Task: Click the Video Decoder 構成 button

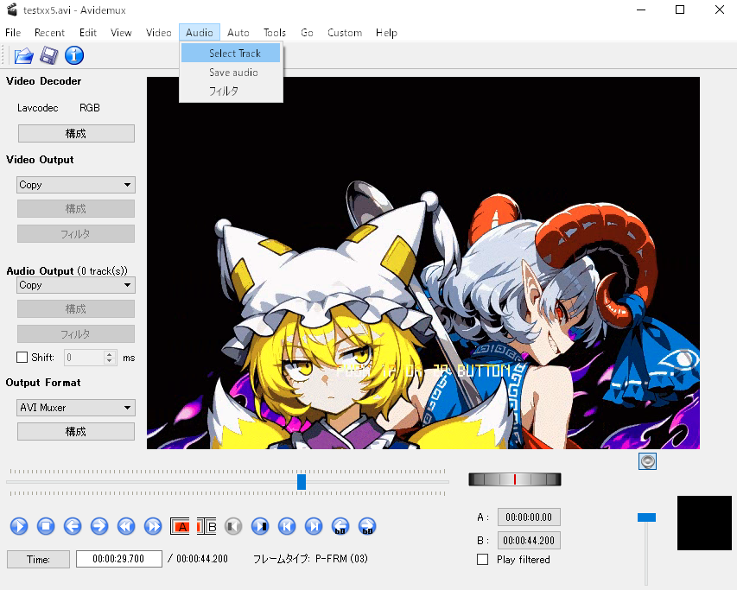Action: click(76, 133)
